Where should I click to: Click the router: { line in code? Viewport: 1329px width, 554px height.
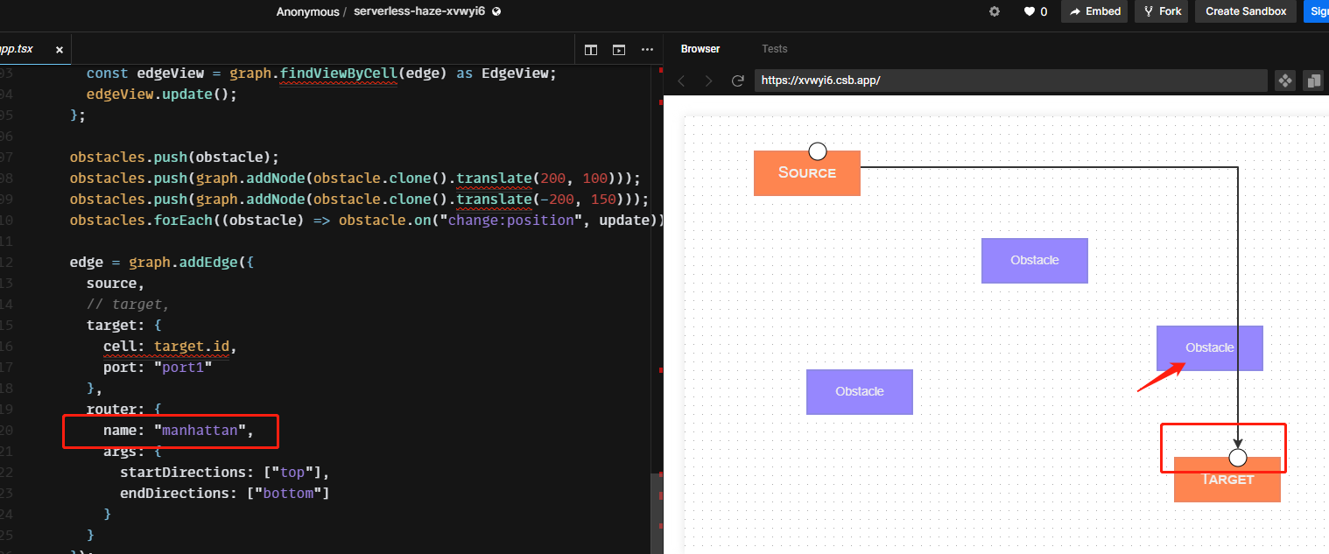pos(123,409)
